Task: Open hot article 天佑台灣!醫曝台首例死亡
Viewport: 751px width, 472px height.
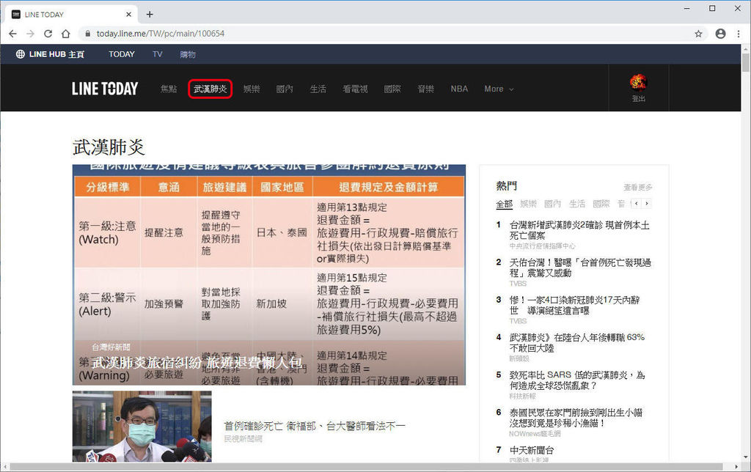Action: (x=580, y=268)
